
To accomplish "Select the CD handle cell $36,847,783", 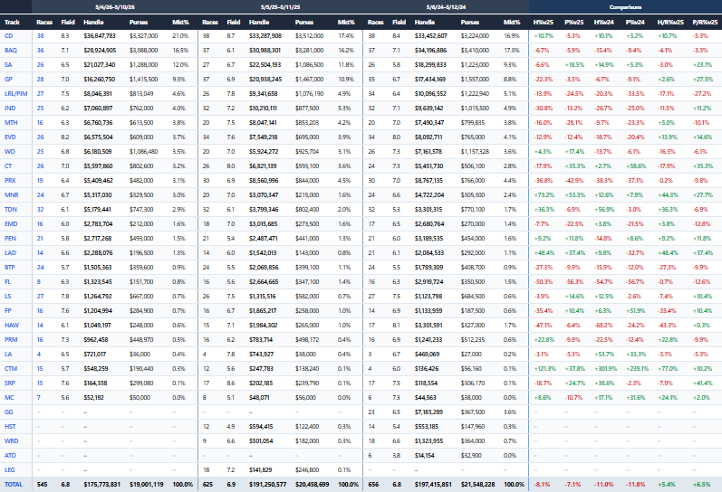I will click(100, 36).
